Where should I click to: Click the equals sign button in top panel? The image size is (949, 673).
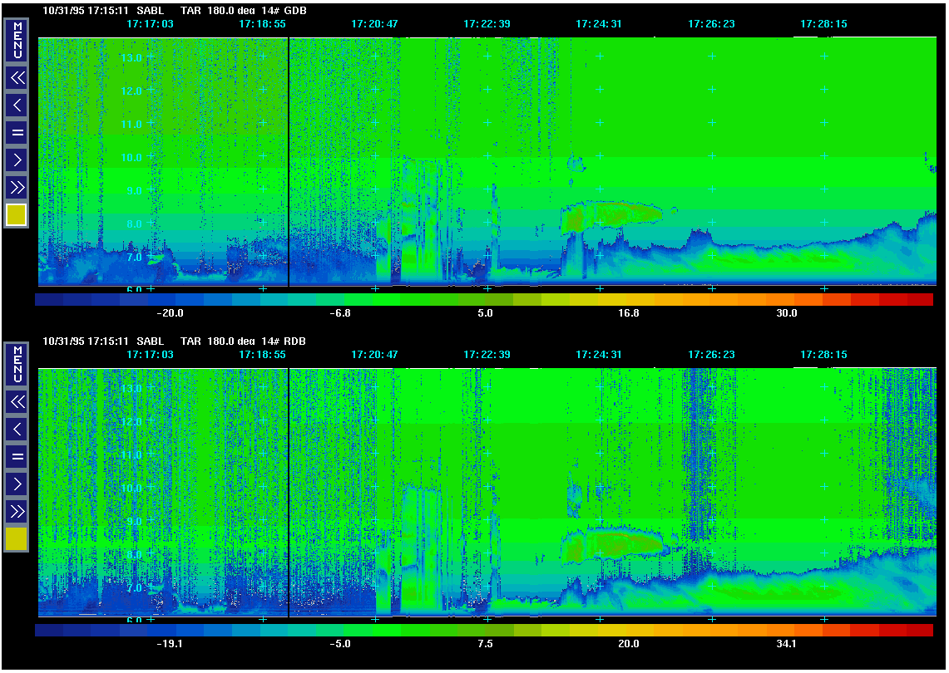coord(17,132)
